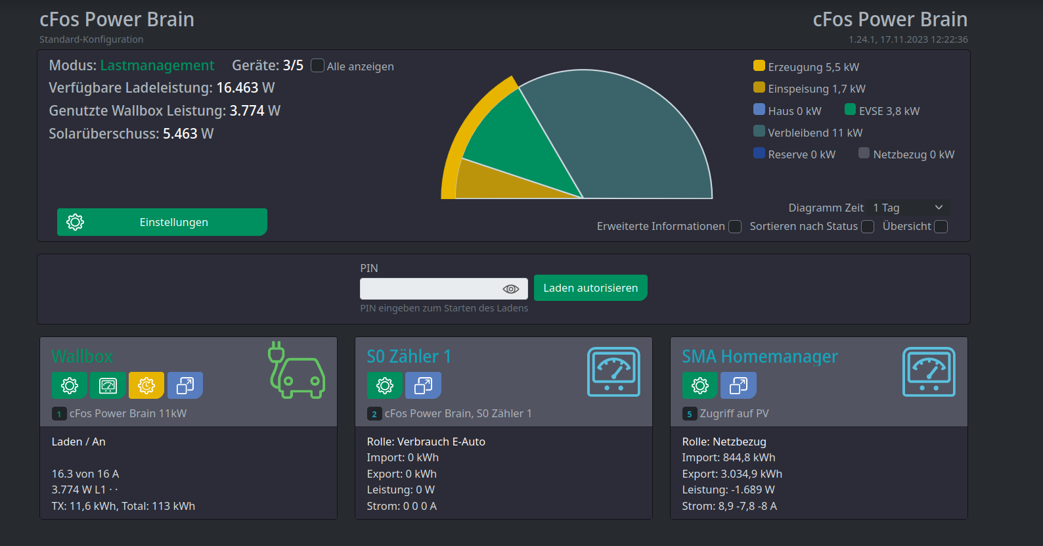The image size is (1043, 546).
Task: Enable Alle anzeigen checkbox
Action: click(x=317, y=66)
